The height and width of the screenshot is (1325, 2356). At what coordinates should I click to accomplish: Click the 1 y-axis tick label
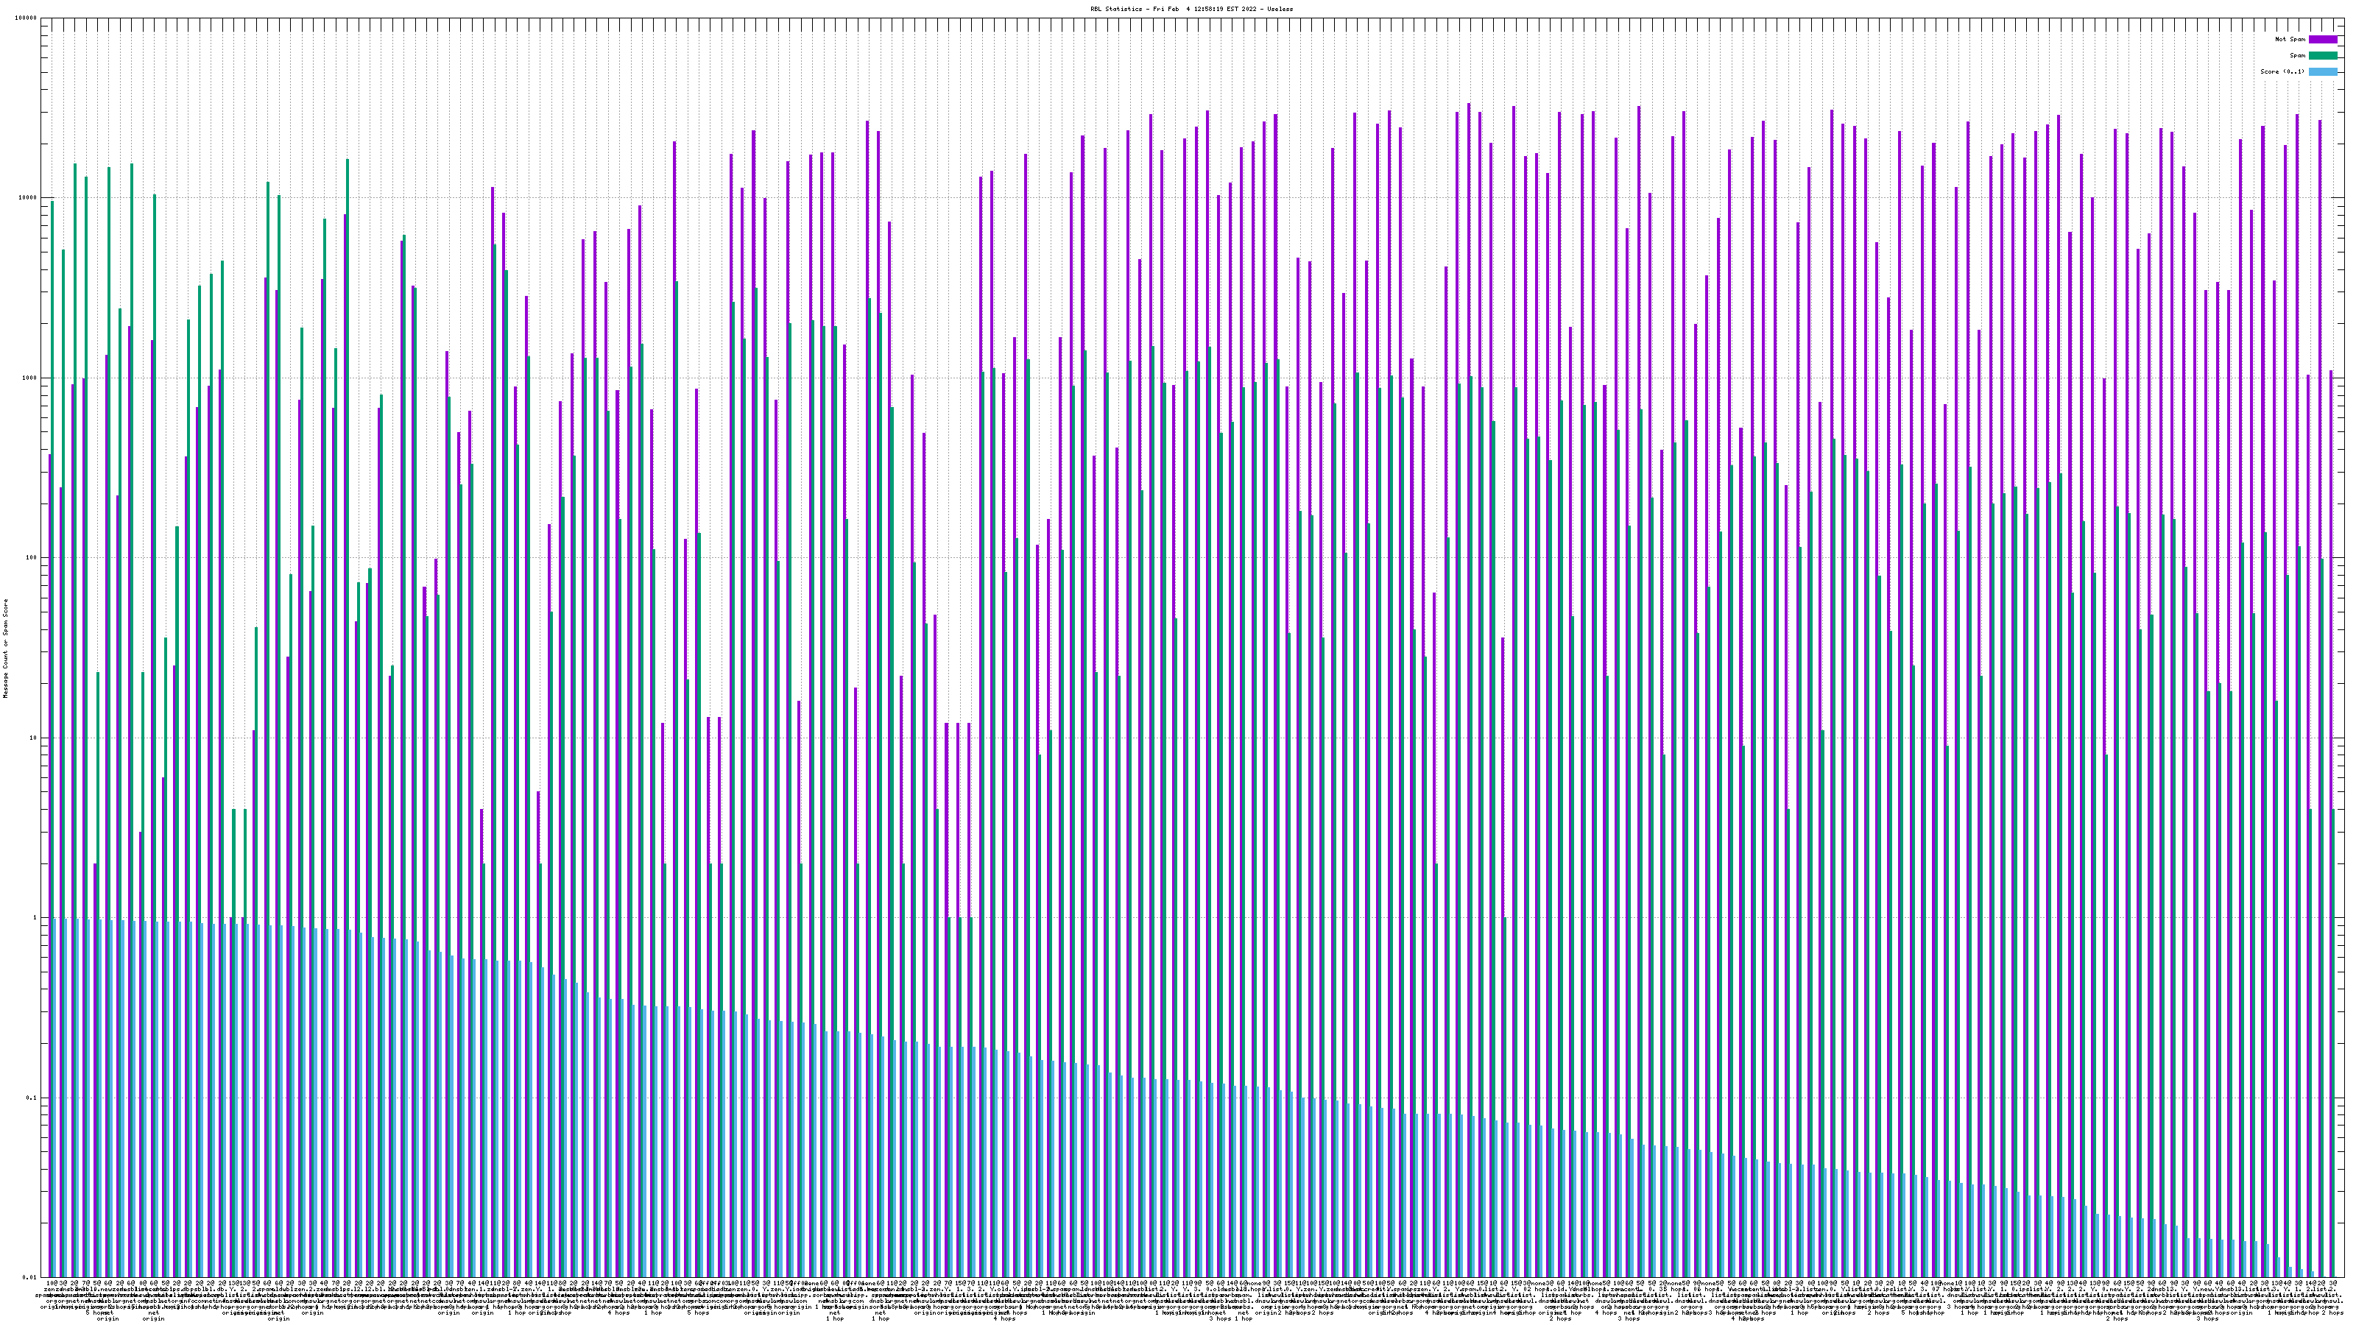[x=35, y=917]
